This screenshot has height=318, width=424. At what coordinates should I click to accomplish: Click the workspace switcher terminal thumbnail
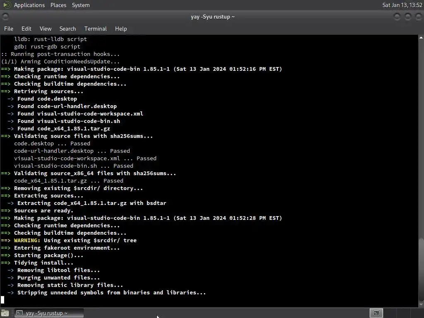click(376, 313)
